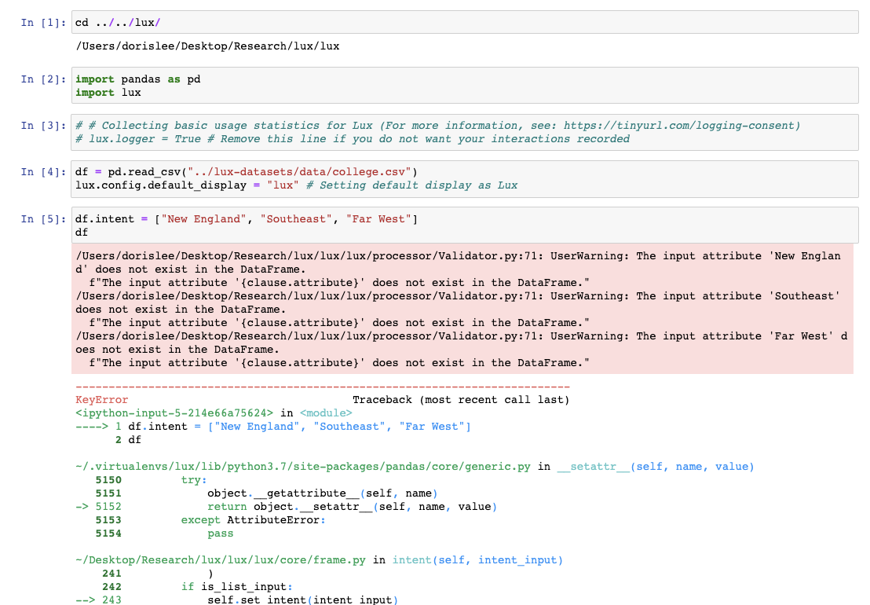Click 'Traceback (most recent call last)' text
Image resolution: width=870 pixels, height=605 pixels.
[x=461, y=400]
